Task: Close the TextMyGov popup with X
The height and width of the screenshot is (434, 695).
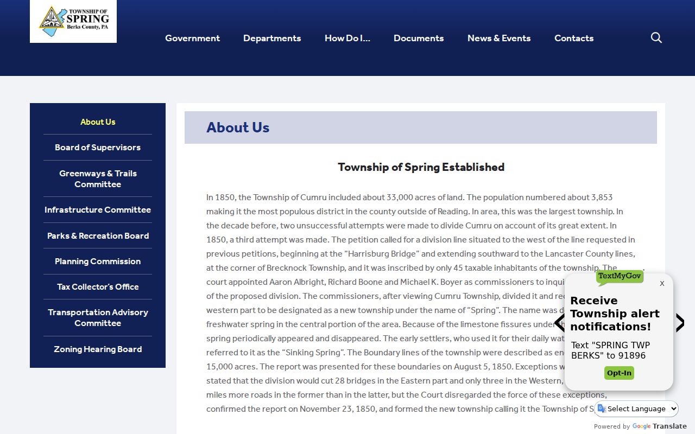Action: click(662, 283)
